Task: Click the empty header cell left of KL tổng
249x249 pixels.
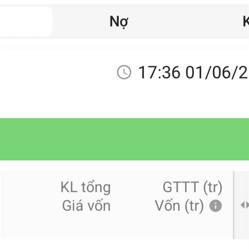Action: coord(29,205)
